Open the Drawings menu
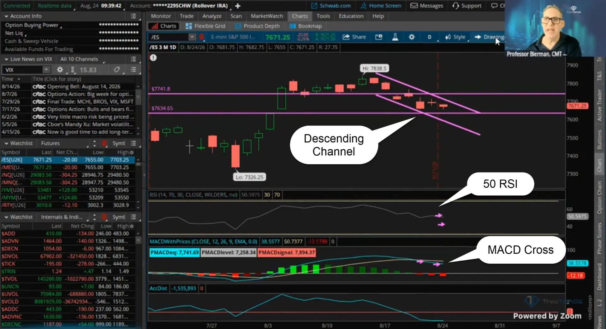 tap(490, 37)
